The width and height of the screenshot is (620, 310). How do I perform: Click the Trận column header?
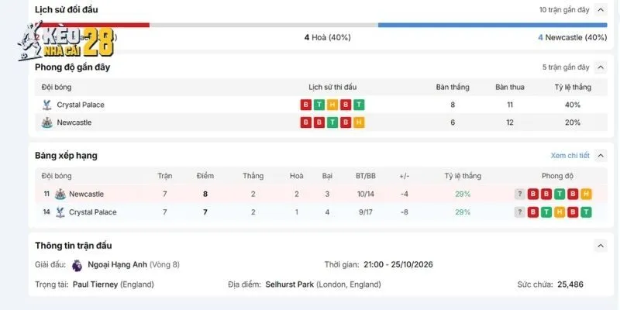165,176
